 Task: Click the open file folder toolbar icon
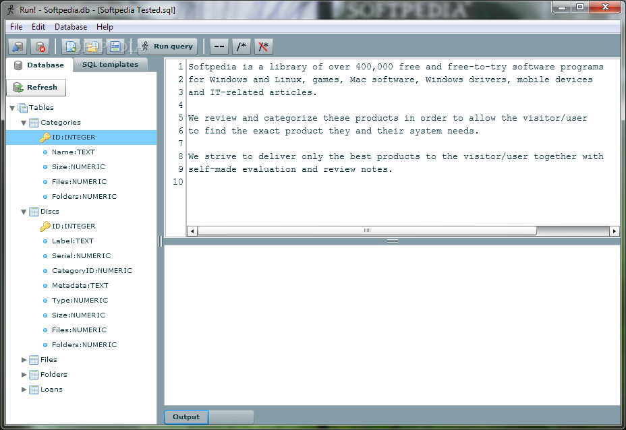(x=93, y=47)
